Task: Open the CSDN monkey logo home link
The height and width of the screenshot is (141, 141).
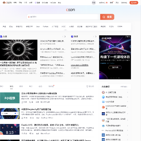Action: pos(7,3)
